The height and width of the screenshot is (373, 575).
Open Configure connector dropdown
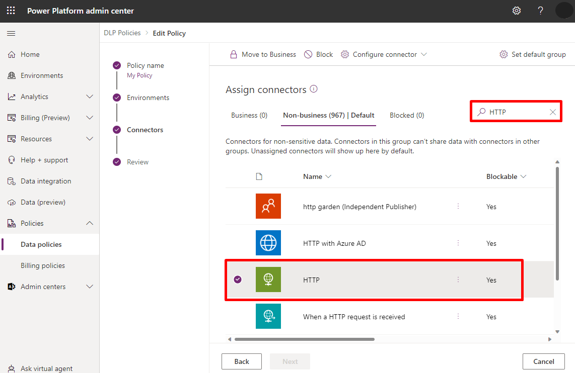pyautogui.click(x=384, y=54)
